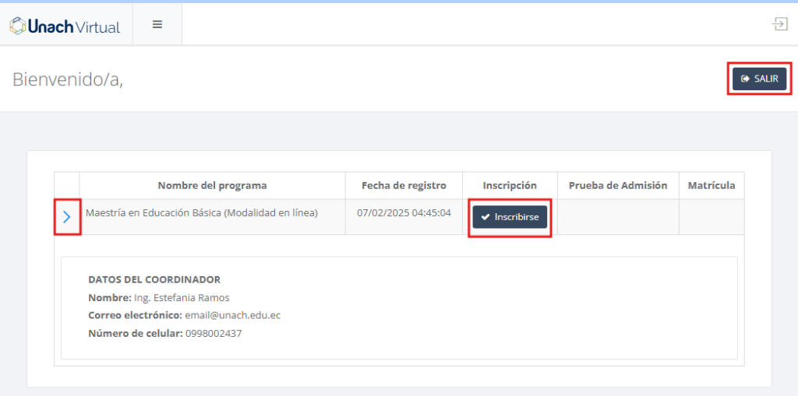Click the Matrícula column header

pyautogui.click(x=711, y=185)
